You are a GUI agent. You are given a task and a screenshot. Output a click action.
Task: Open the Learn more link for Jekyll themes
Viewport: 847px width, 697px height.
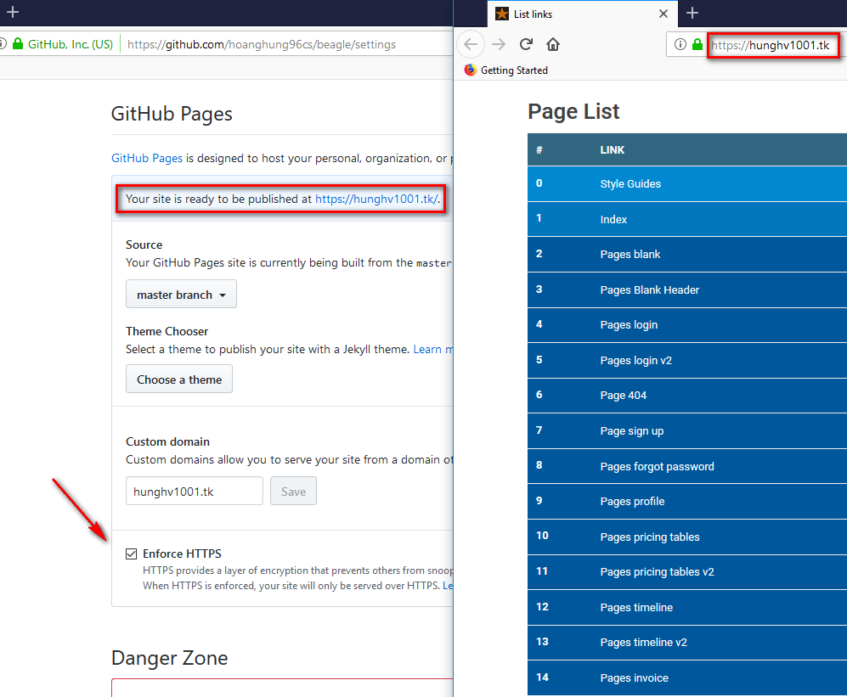[433, 349]
